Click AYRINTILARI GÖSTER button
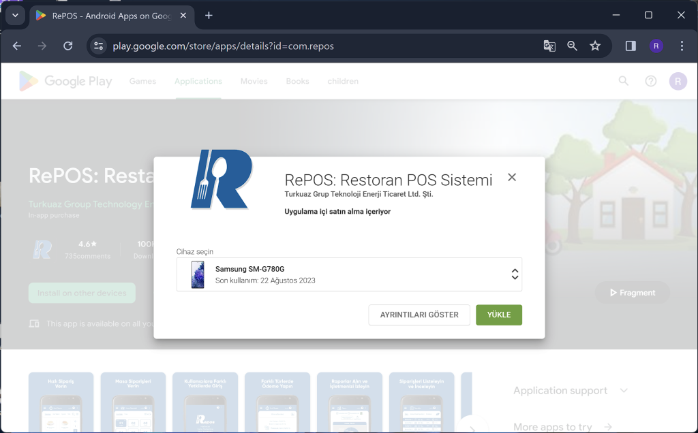698x433 pixels. (x=419, y=315)
